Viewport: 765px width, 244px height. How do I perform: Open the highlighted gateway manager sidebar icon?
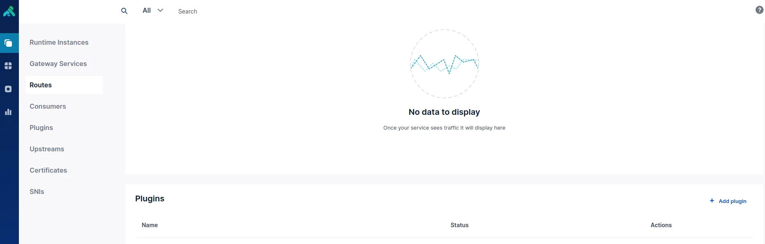click(8, 43)
